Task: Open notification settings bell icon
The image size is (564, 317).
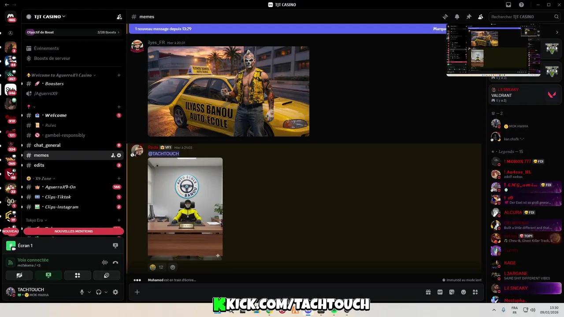Action: point(457,17)
